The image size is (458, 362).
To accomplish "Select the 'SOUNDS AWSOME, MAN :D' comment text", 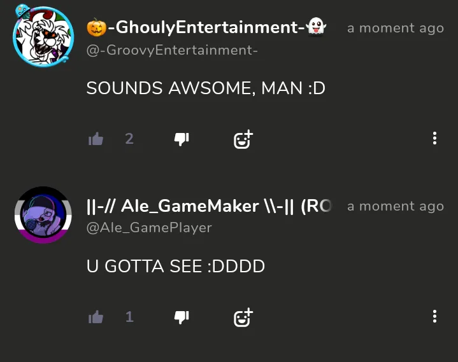I will click(206, 88).
